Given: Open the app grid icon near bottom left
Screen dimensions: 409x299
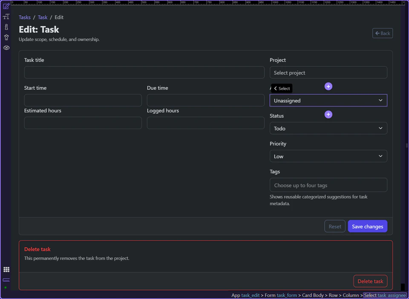Looking at the screenshot, I should pos(6,269).
